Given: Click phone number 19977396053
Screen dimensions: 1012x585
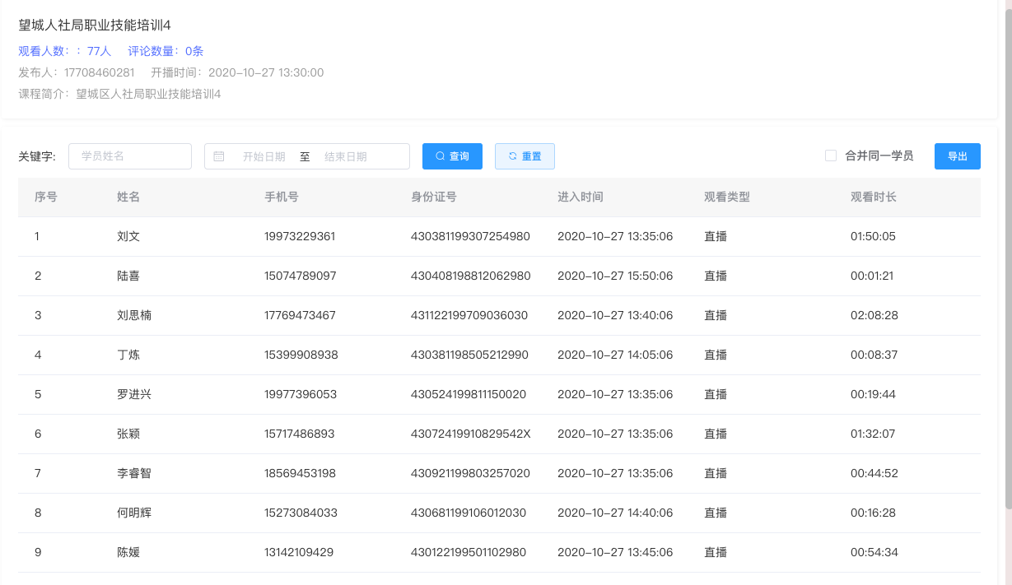Looking at the screenshot, I should click(x=301, y=395).
